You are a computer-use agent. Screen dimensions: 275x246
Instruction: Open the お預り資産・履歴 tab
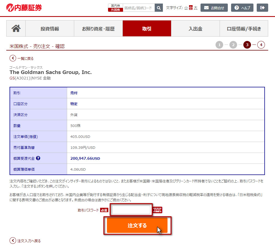[98, 28]
